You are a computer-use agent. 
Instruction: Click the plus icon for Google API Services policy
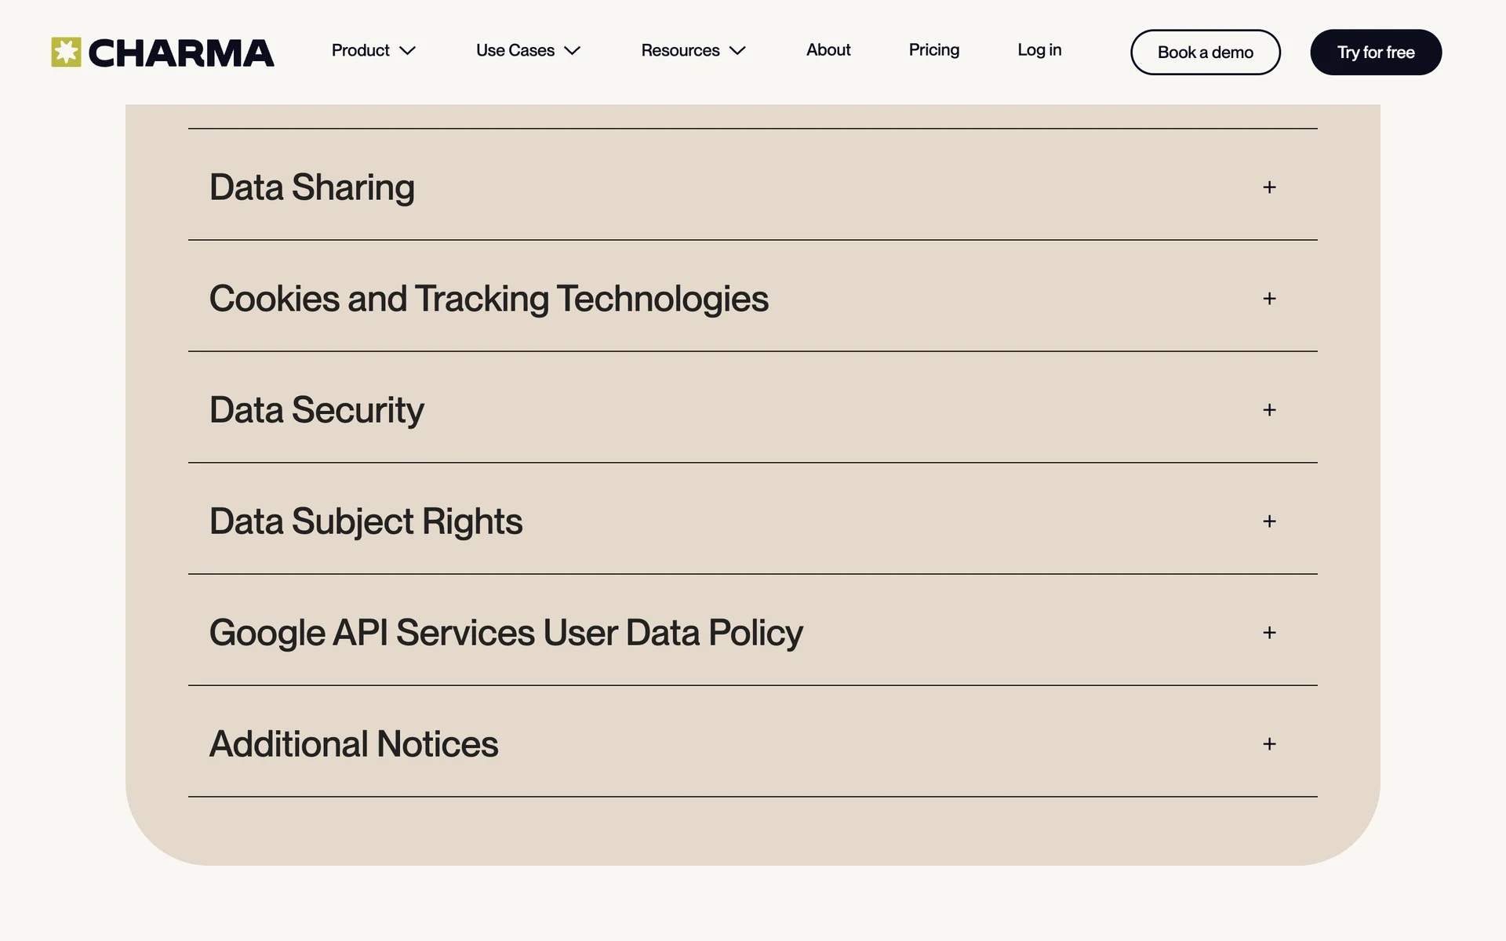pos(1269,633)
